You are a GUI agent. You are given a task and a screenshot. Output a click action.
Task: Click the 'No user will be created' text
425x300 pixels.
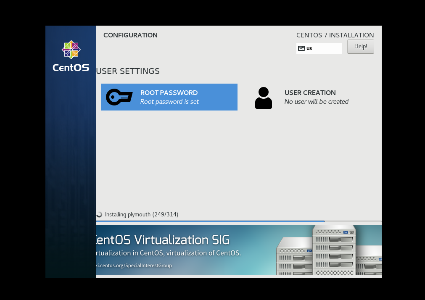[316, 102]
